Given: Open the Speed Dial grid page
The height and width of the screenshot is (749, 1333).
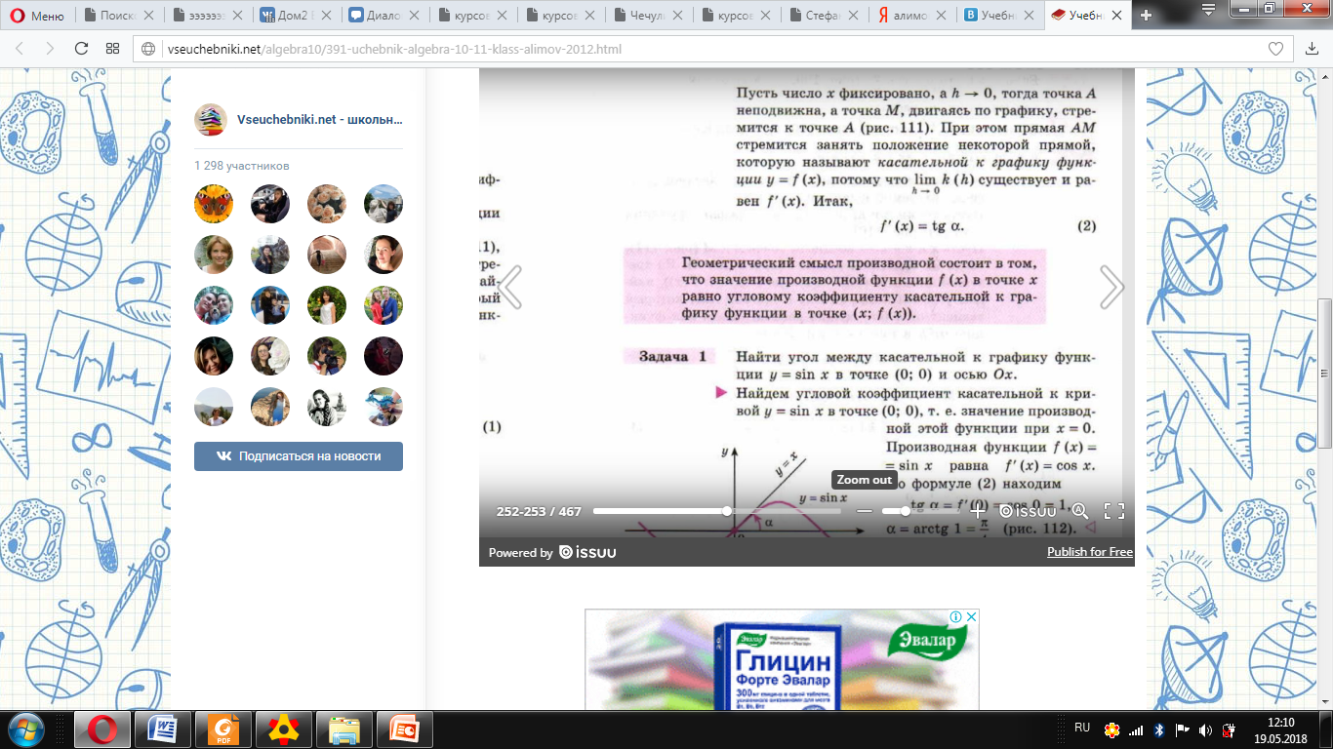Looking at the screenshot, I should click(x=112, y=49).
